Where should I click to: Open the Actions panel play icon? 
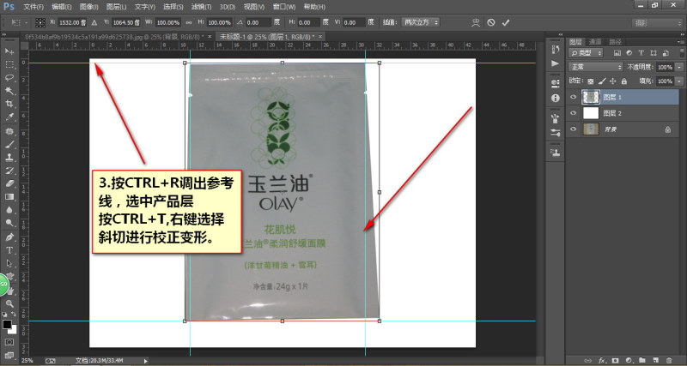tap(555, 63)
